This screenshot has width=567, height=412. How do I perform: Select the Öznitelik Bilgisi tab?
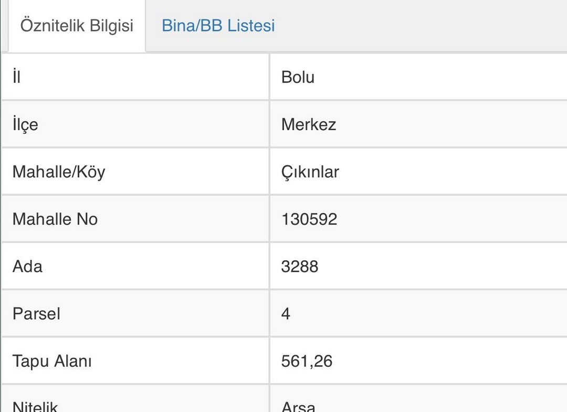point(77,26)
